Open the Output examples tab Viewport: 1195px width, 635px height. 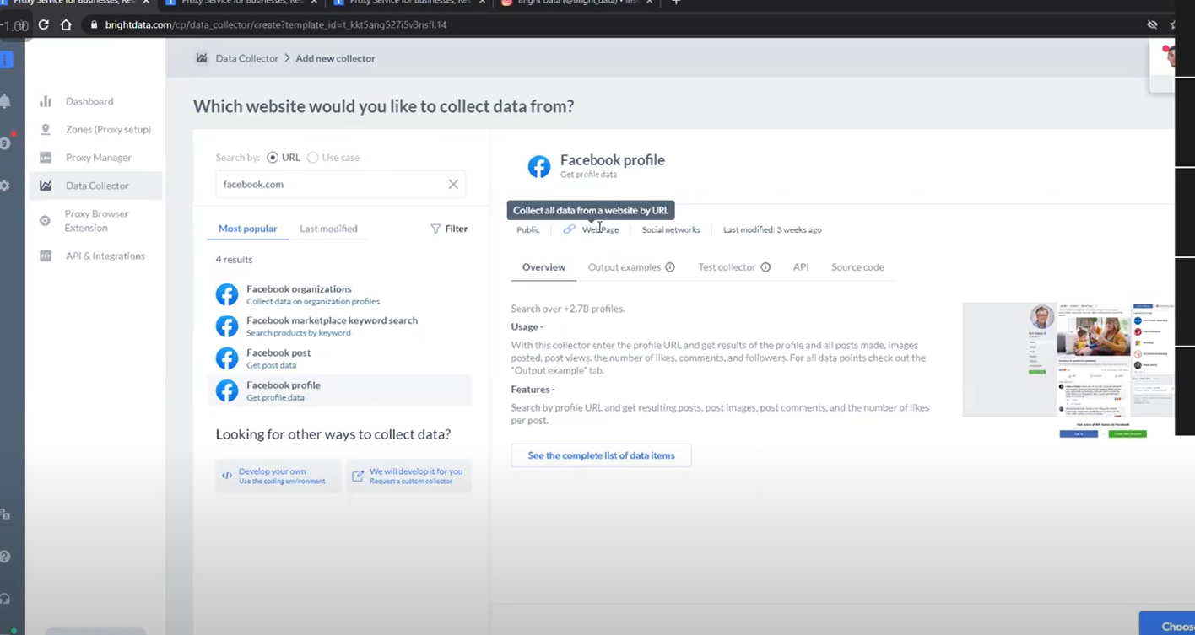625,267
